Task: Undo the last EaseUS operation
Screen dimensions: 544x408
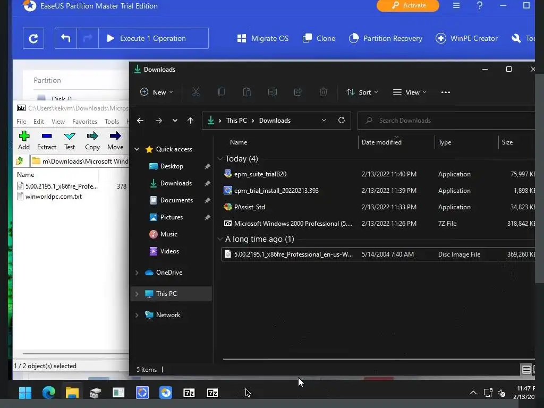Action: coord(65,38)
